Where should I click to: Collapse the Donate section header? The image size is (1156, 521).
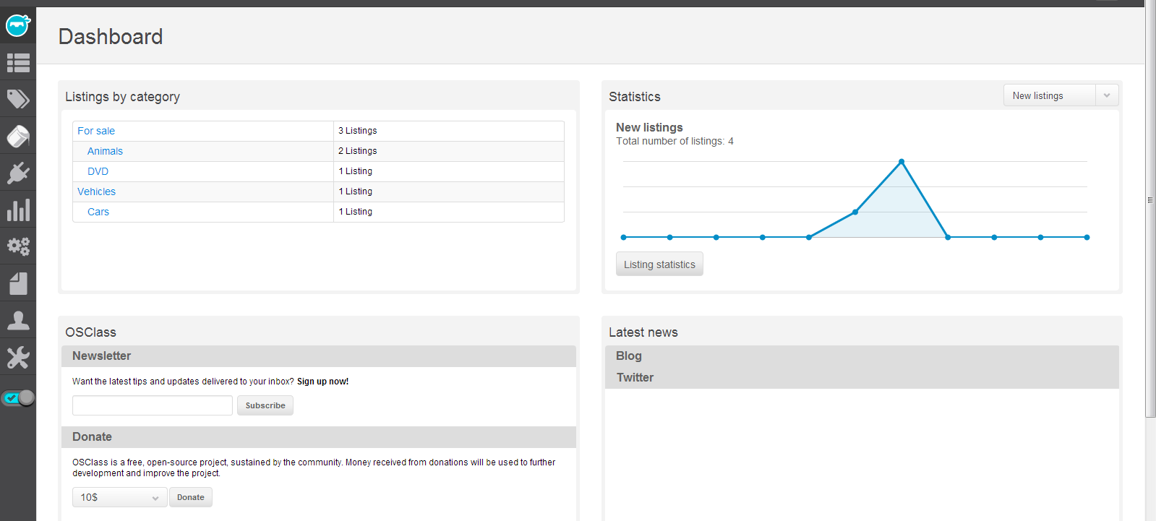[319, 437]
